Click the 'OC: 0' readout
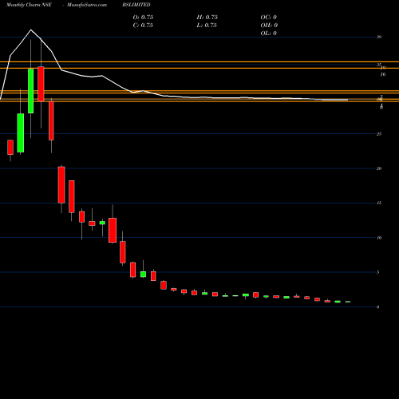 coord(269,18)
